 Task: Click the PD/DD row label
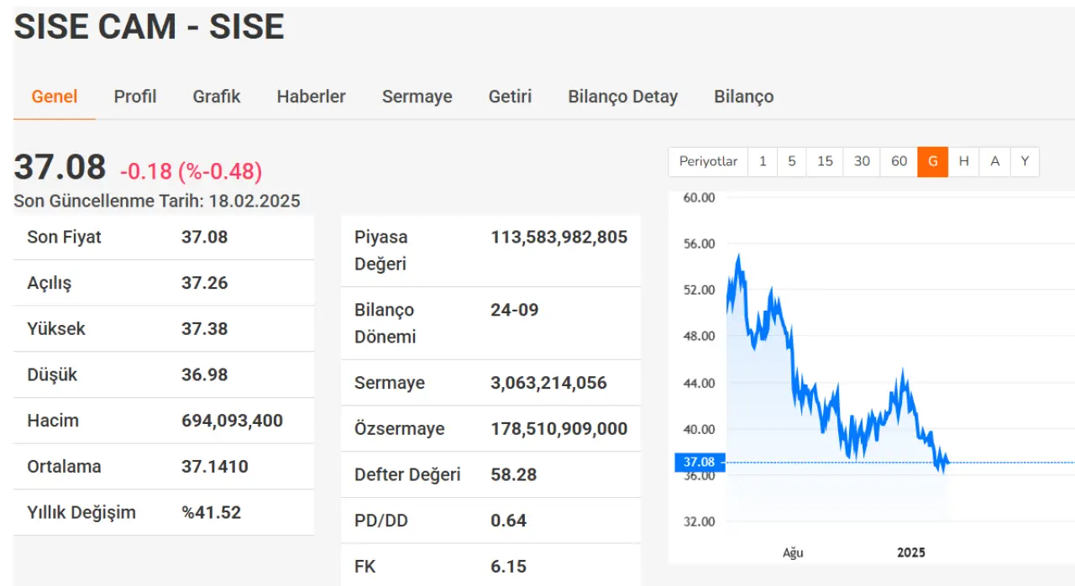pyautogui.click(x=381, y=521)
